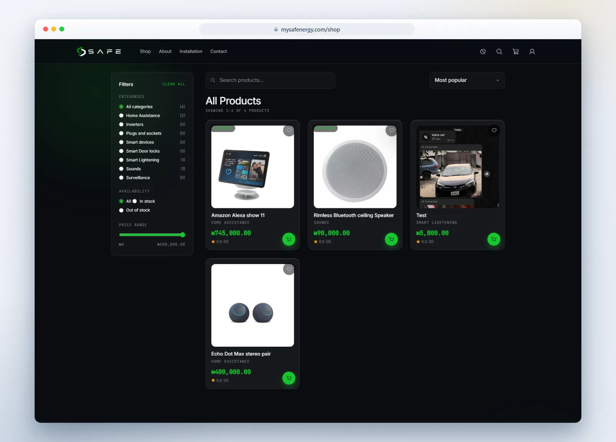Click the green macOS maximize window button
616x442 pixels.
(x=62, y=29)
